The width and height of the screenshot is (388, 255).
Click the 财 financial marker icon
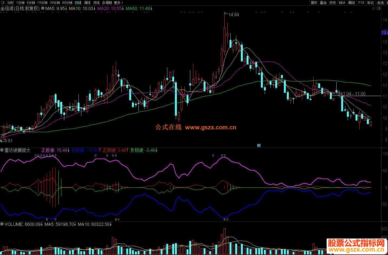(259, 145)
